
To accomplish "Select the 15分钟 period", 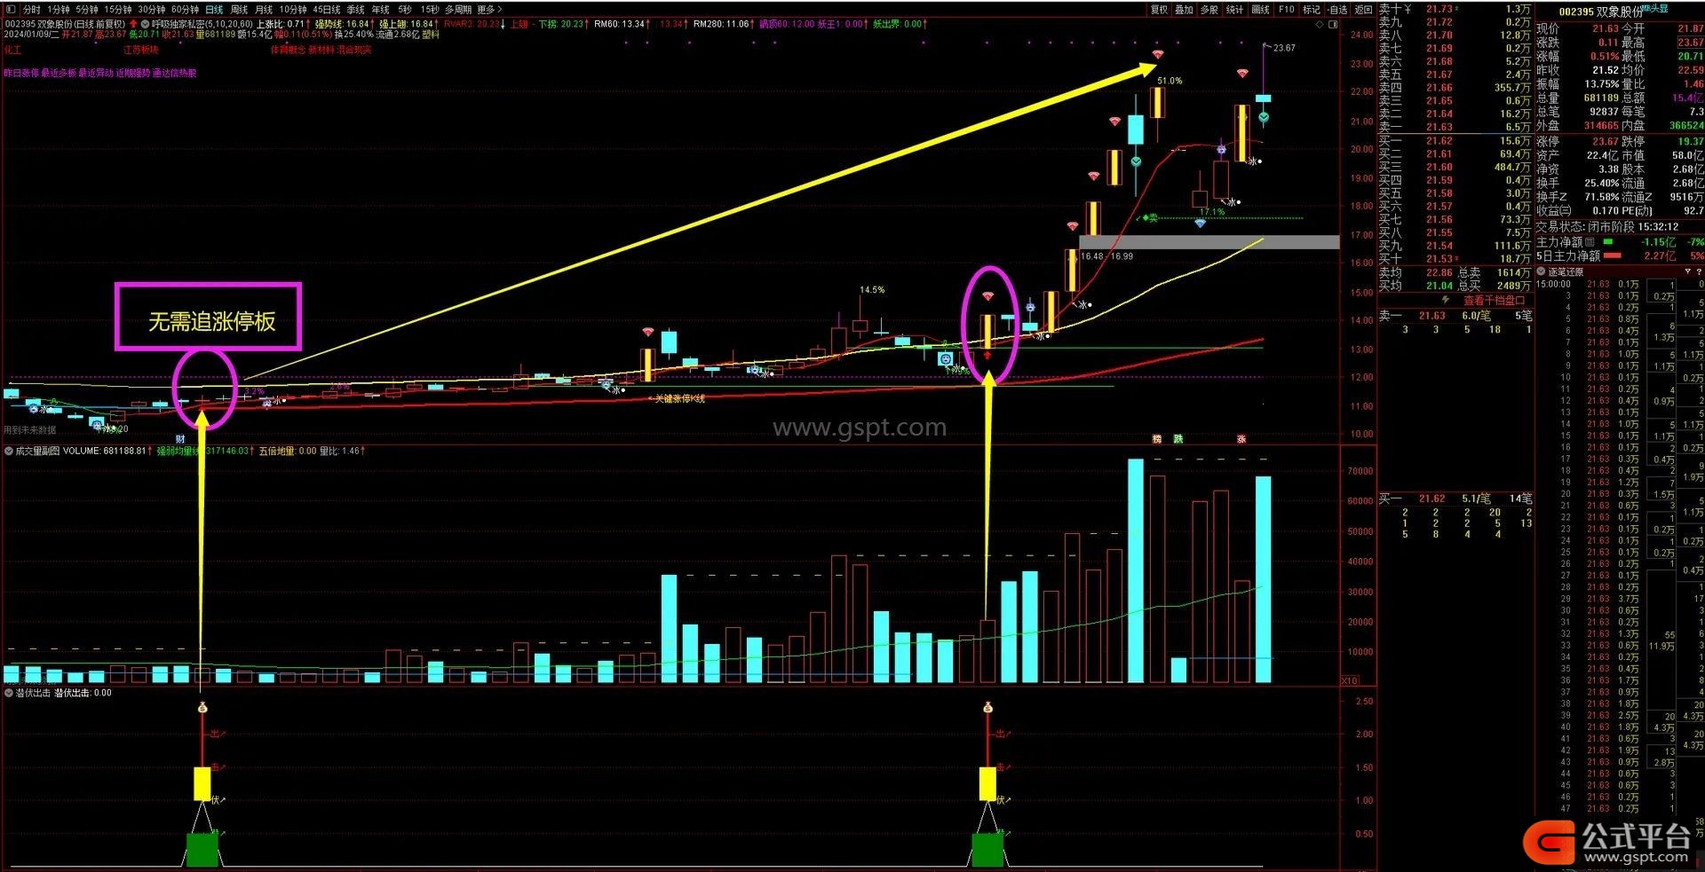I will pos(118,10).
